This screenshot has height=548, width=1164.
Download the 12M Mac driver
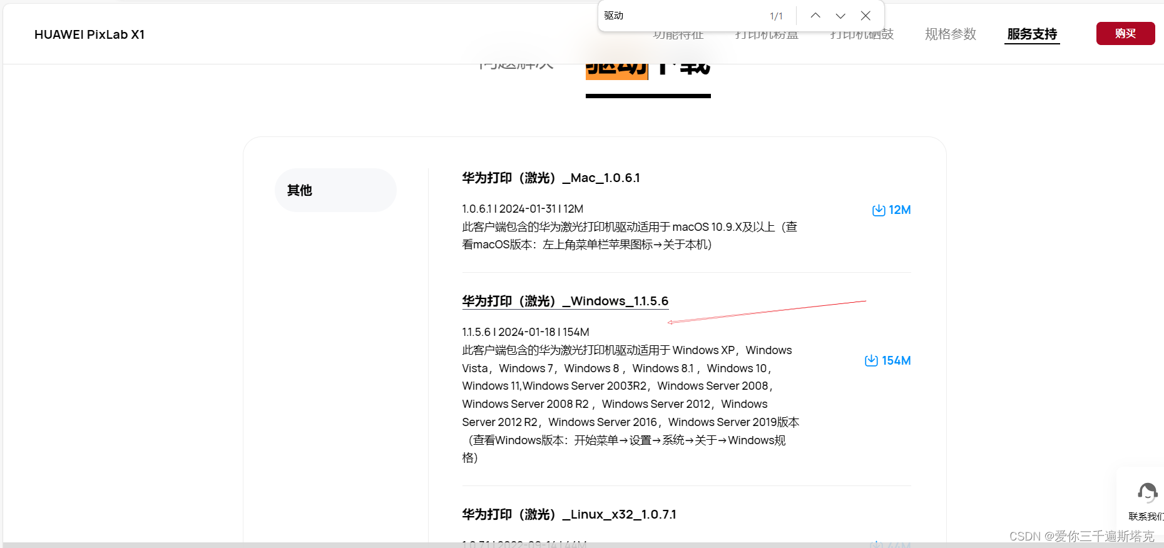[x=891, y=210]
